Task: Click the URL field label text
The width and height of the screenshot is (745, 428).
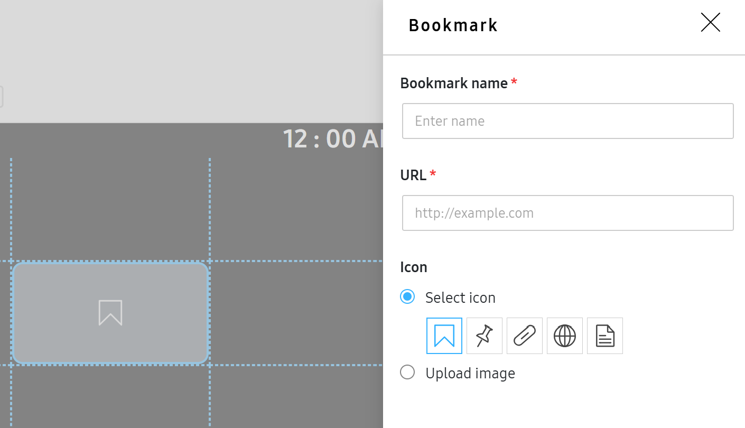Action: tap(414, 175)
